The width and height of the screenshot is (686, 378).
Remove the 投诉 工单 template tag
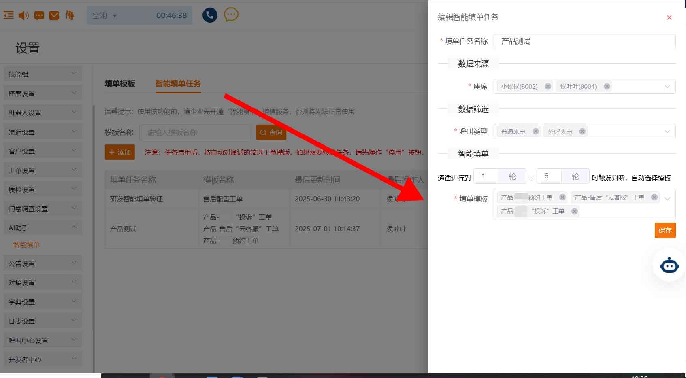[x=575, y=211]
